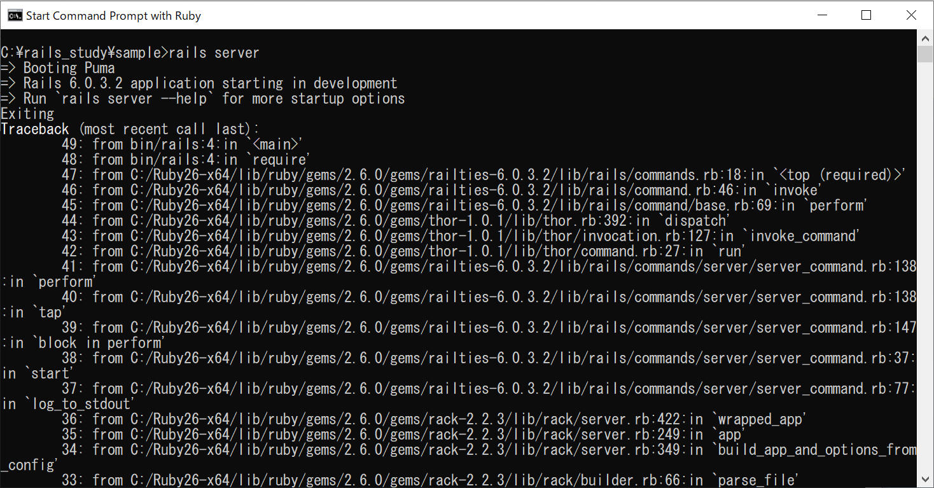Screen dimensions: 934x488
Task: Click the 'Start Command Prompt with Ruby' title text
Action: (113, 16)
